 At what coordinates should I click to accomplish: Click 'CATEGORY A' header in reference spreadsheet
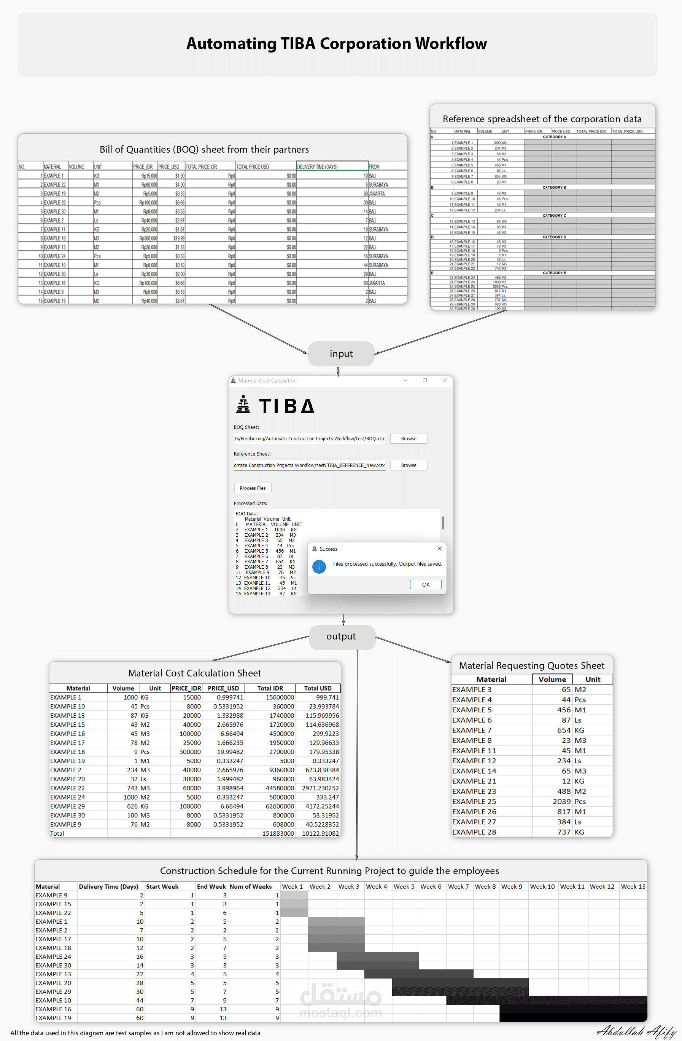click(x=554, y=137)
